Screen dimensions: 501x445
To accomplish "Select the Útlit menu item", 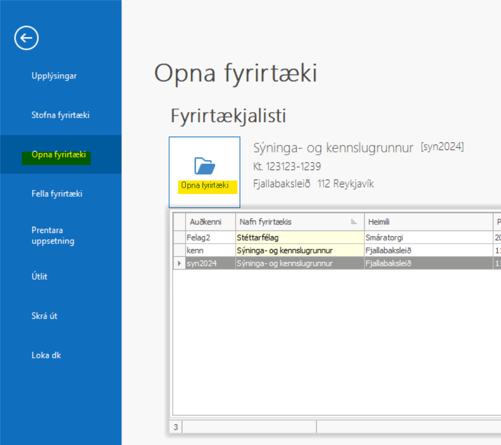I will point(40,276).
